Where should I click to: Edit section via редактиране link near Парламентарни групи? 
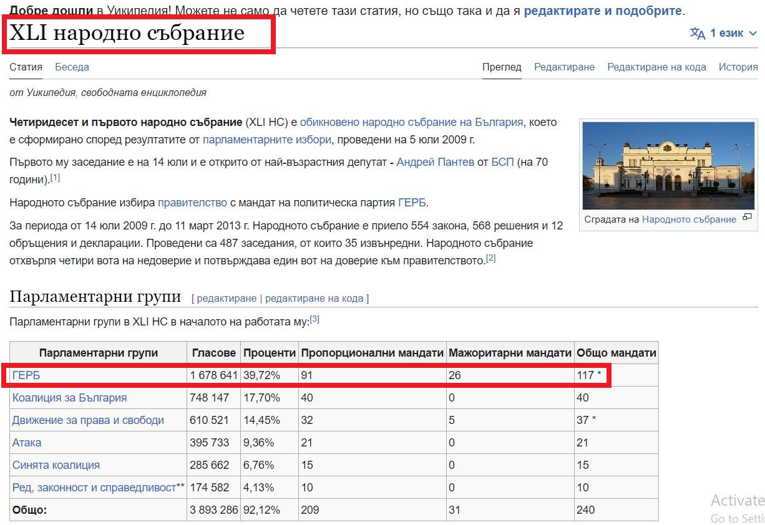(x=227, y=298)
